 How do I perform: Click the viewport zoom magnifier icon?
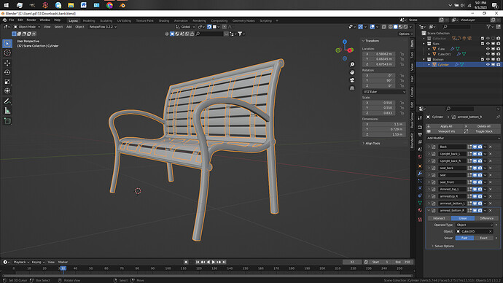click(352, 64)
